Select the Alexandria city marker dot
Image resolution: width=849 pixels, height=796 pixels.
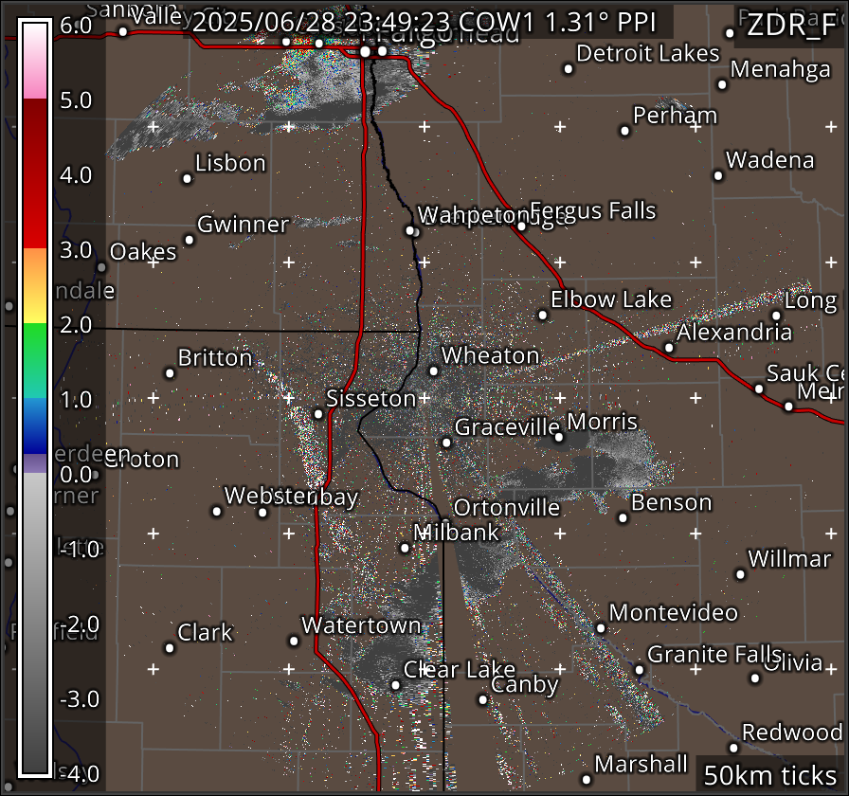click(x=669, y=348)
